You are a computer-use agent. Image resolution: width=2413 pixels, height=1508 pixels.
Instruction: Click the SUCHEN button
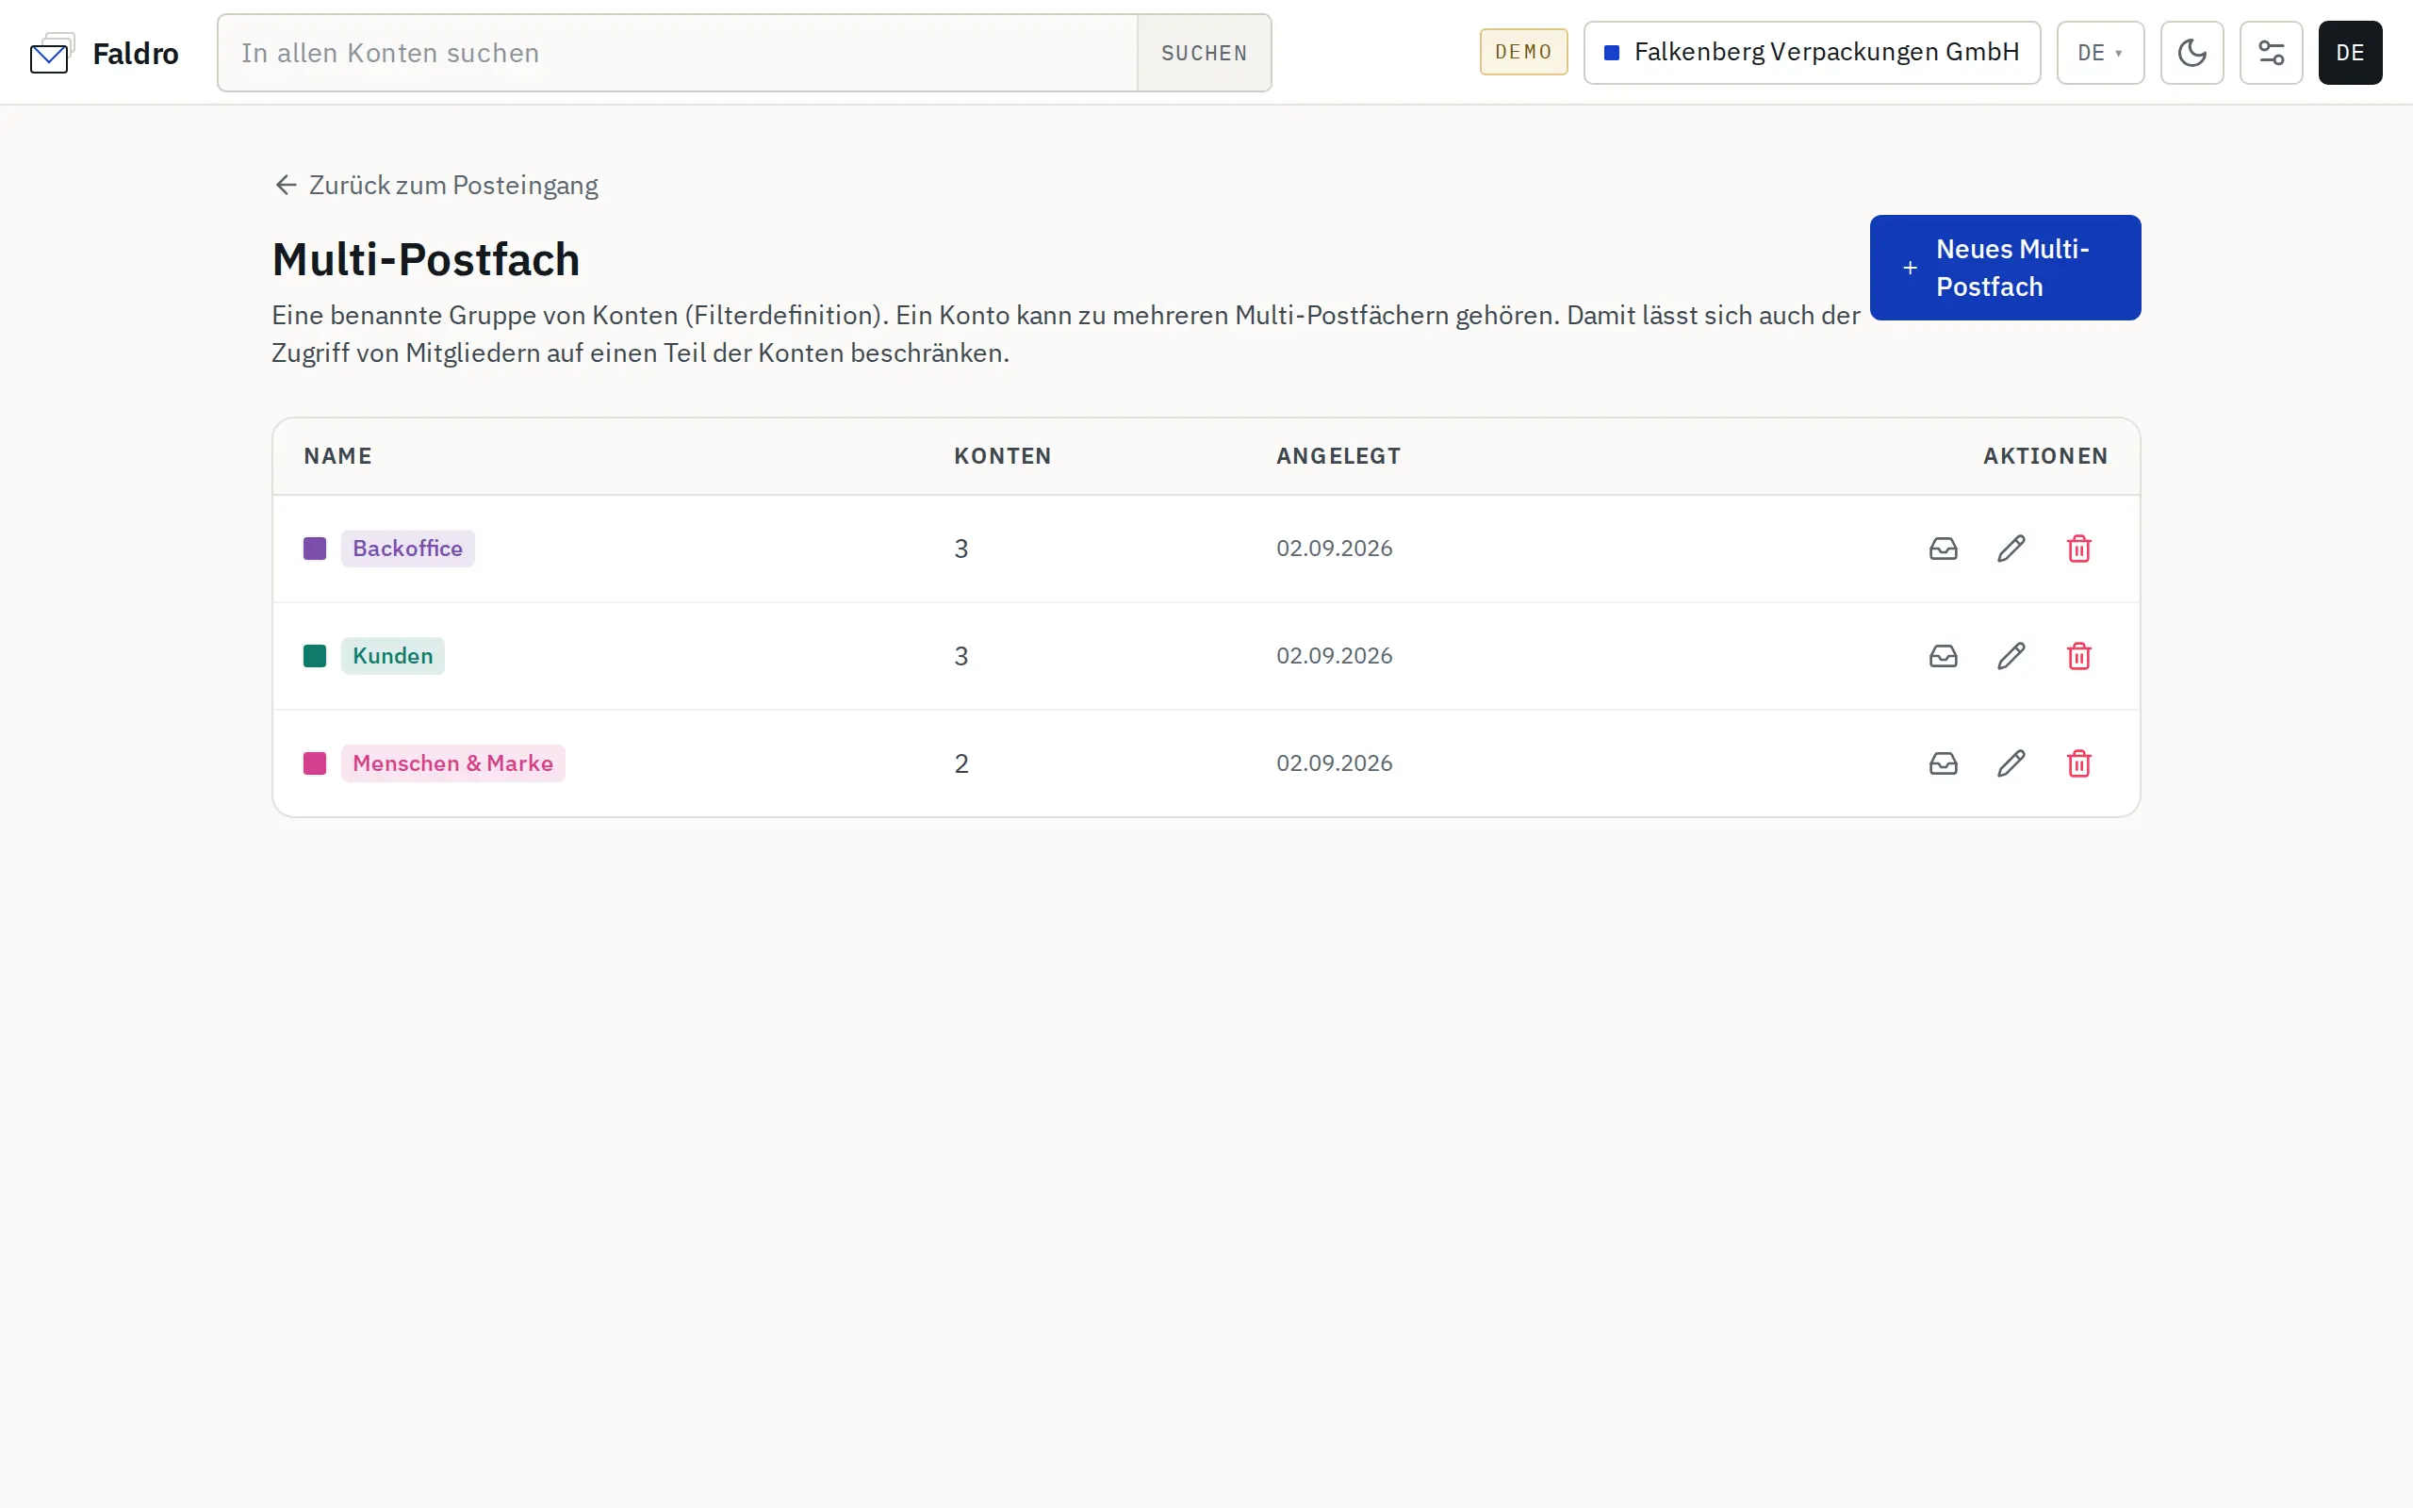[x=1204, y=53]
